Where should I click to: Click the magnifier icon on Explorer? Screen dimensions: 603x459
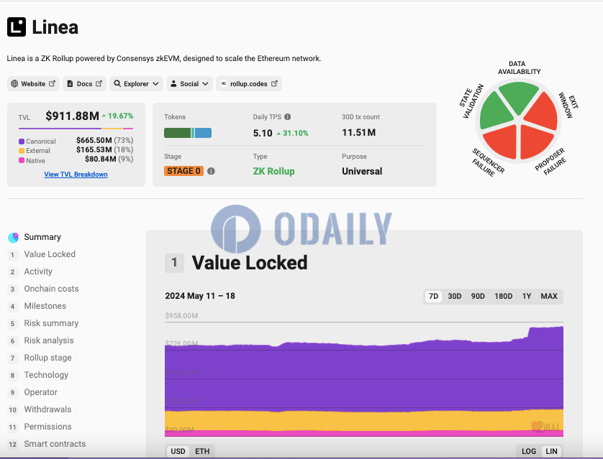tap(117, 83)
